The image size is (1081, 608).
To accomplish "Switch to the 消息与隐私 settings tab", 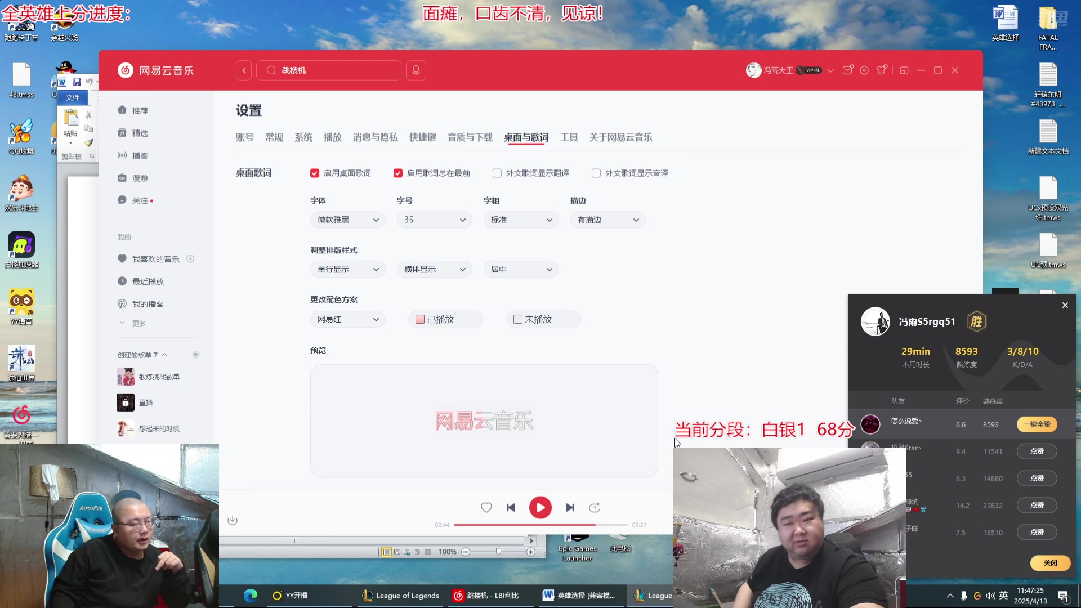I will [x=375, y=137].
